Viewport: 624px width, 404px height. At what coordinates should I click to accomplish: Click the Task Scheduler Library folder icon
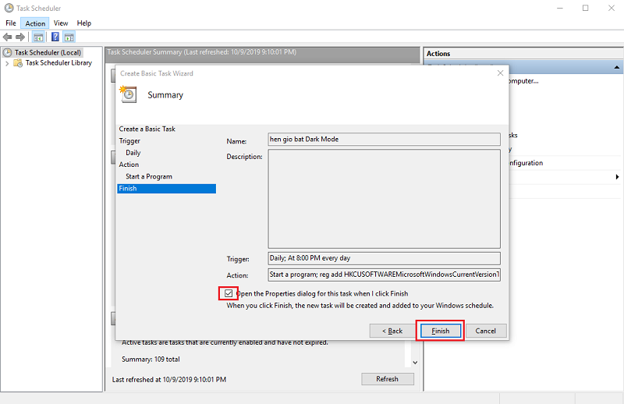[x=18, y=63]
